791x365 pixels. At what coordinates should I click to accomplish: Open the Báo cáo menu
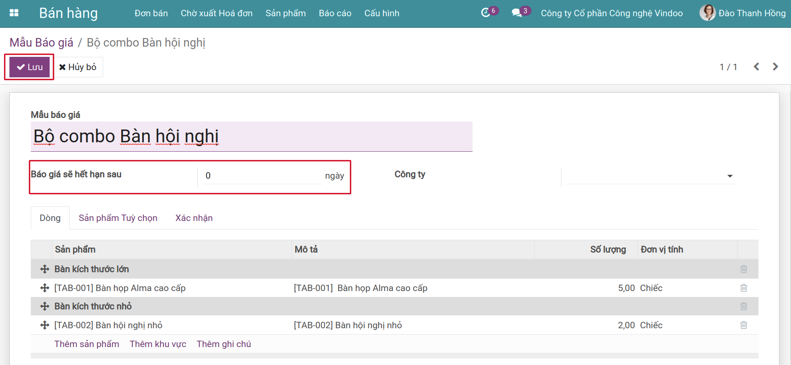click(335, 13)
